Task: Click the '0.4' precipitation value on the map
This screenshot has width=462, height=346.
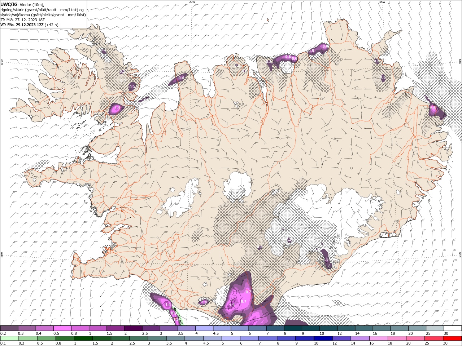Action: click(181, 78)
